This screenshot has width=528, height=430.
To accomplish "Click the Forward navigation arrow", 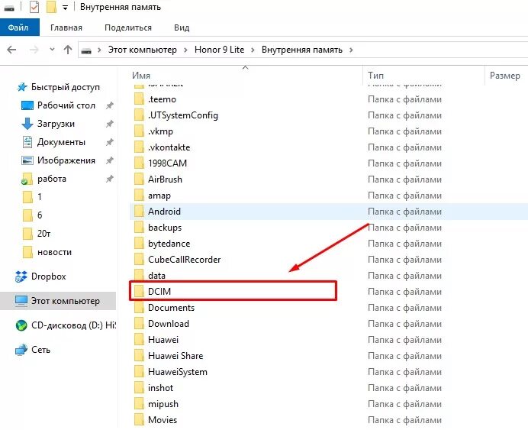I will (34, 50).
